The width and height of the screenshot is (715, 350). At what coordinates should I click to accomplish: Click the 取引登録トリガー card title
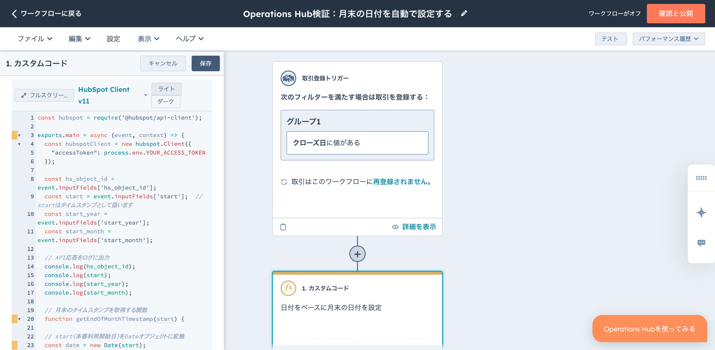pos(325,78)
